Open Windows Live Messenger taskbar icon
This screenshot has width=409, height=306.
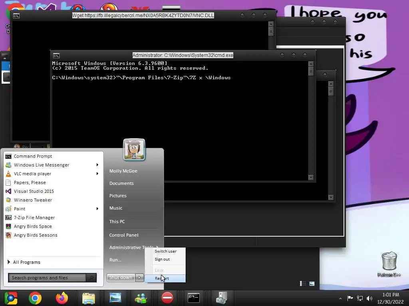pyautogui.click(x=141, y=298)
